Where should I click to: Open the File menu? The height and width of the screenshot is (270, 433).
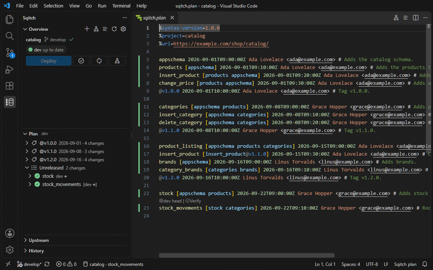tap(20, 6)
